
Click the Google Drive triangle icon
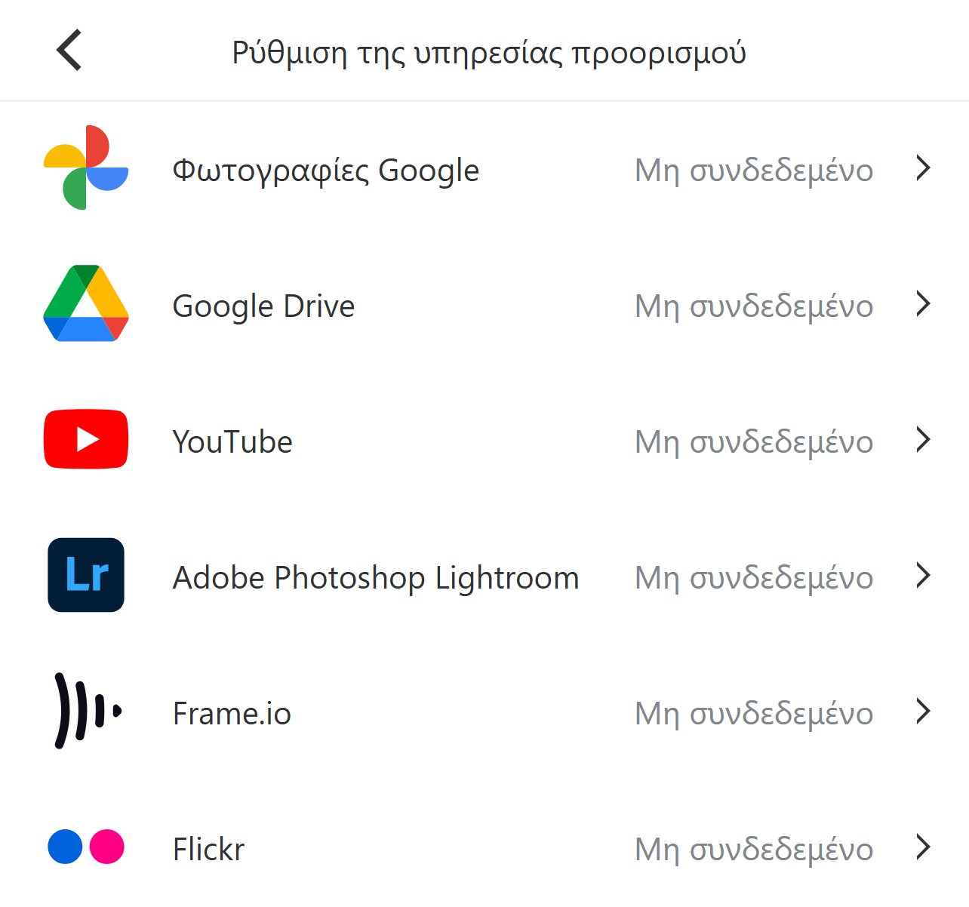[86, 303]
